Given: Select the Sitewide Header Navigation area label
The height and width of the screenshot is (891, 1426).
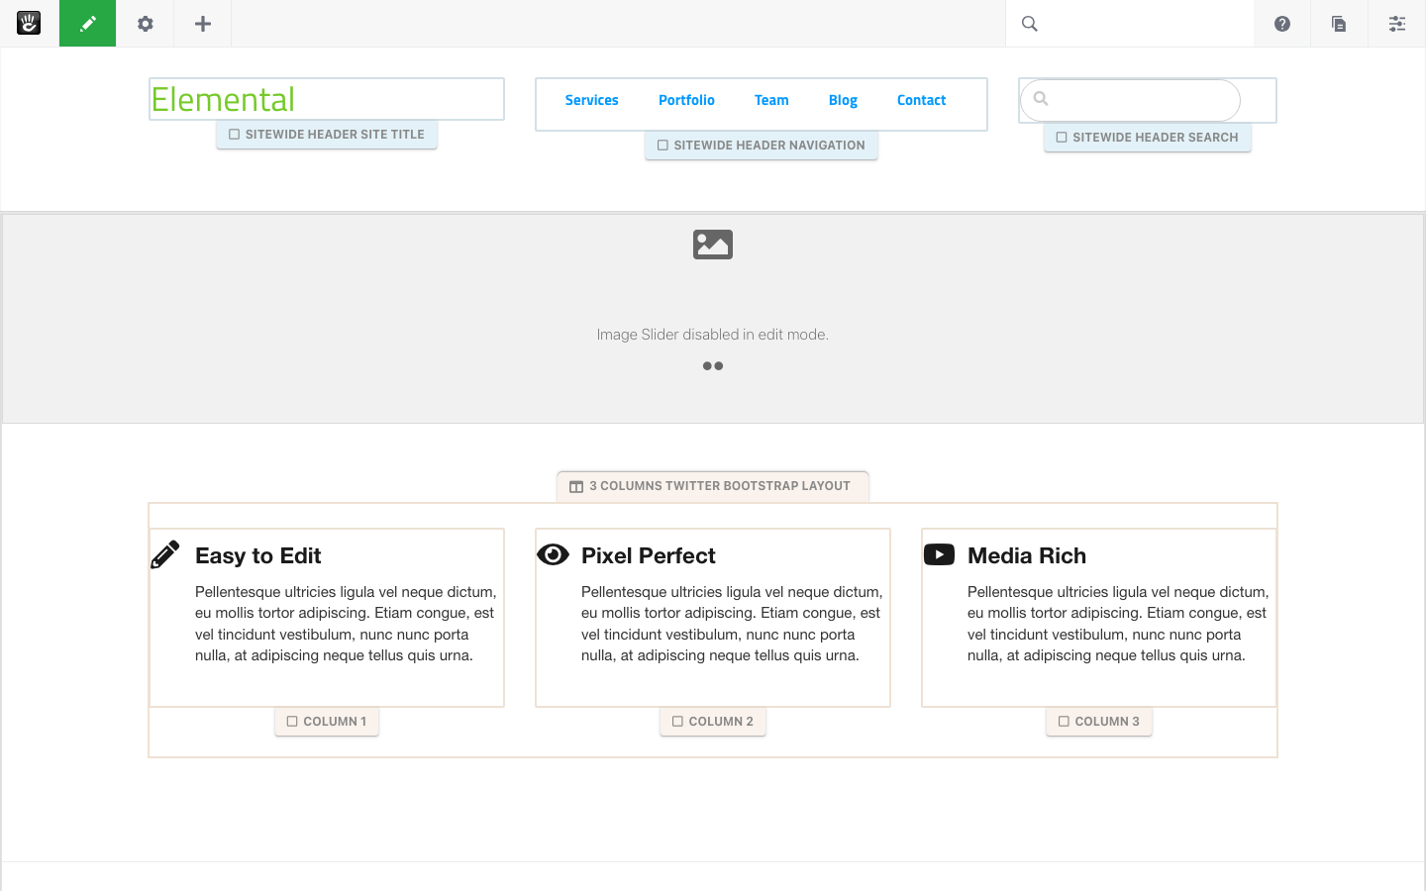Looking at the screenshot, I should (762, 146).
